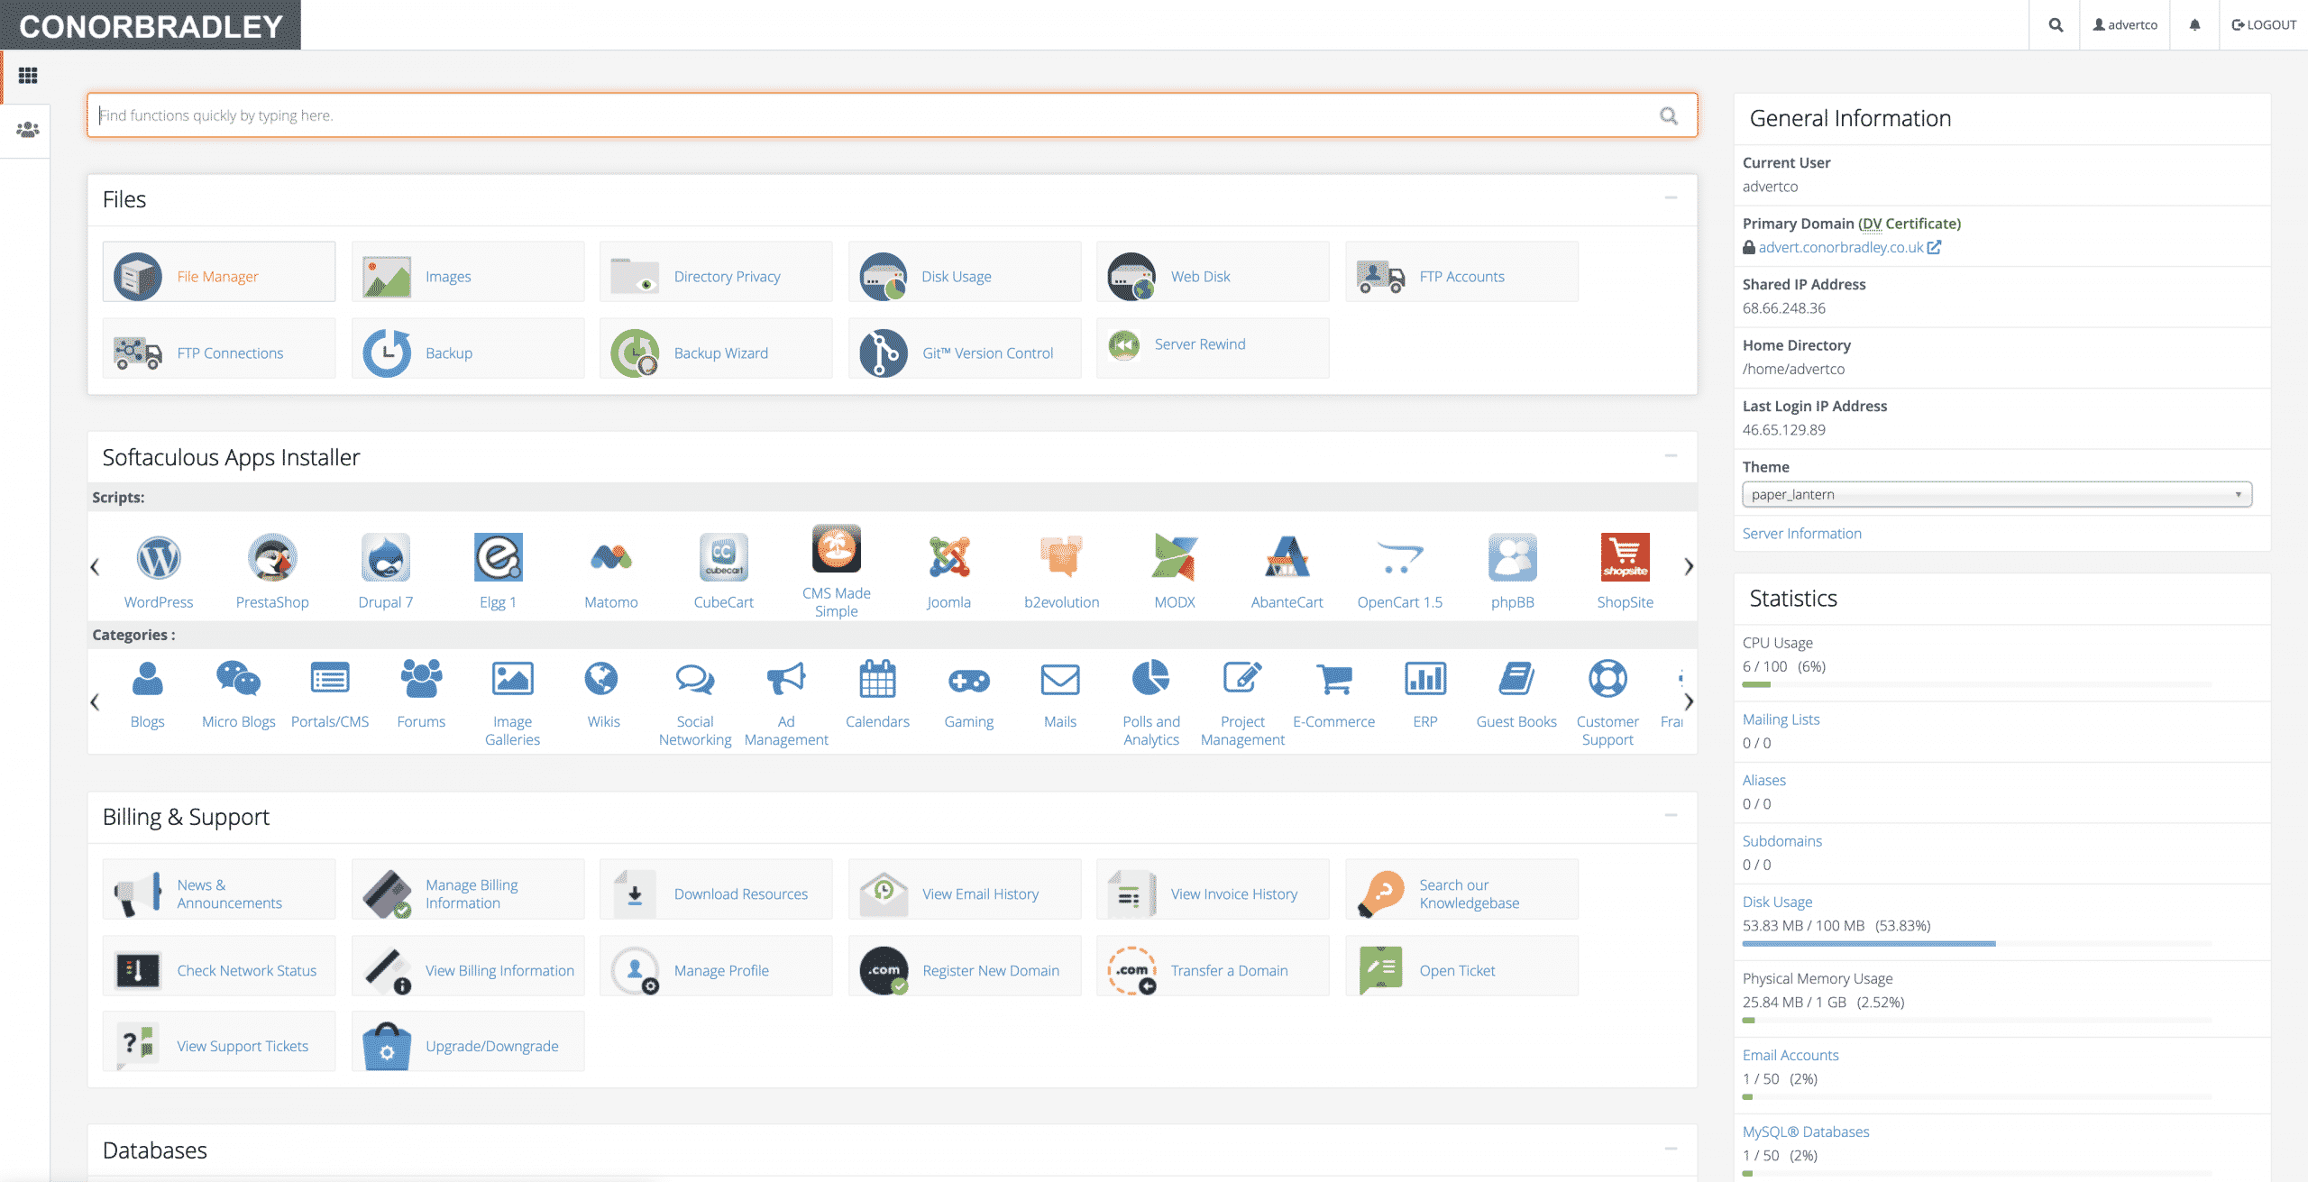Click the Server Rewind icon
The image size is (2308, 1182).
[x=1124, y=344]
